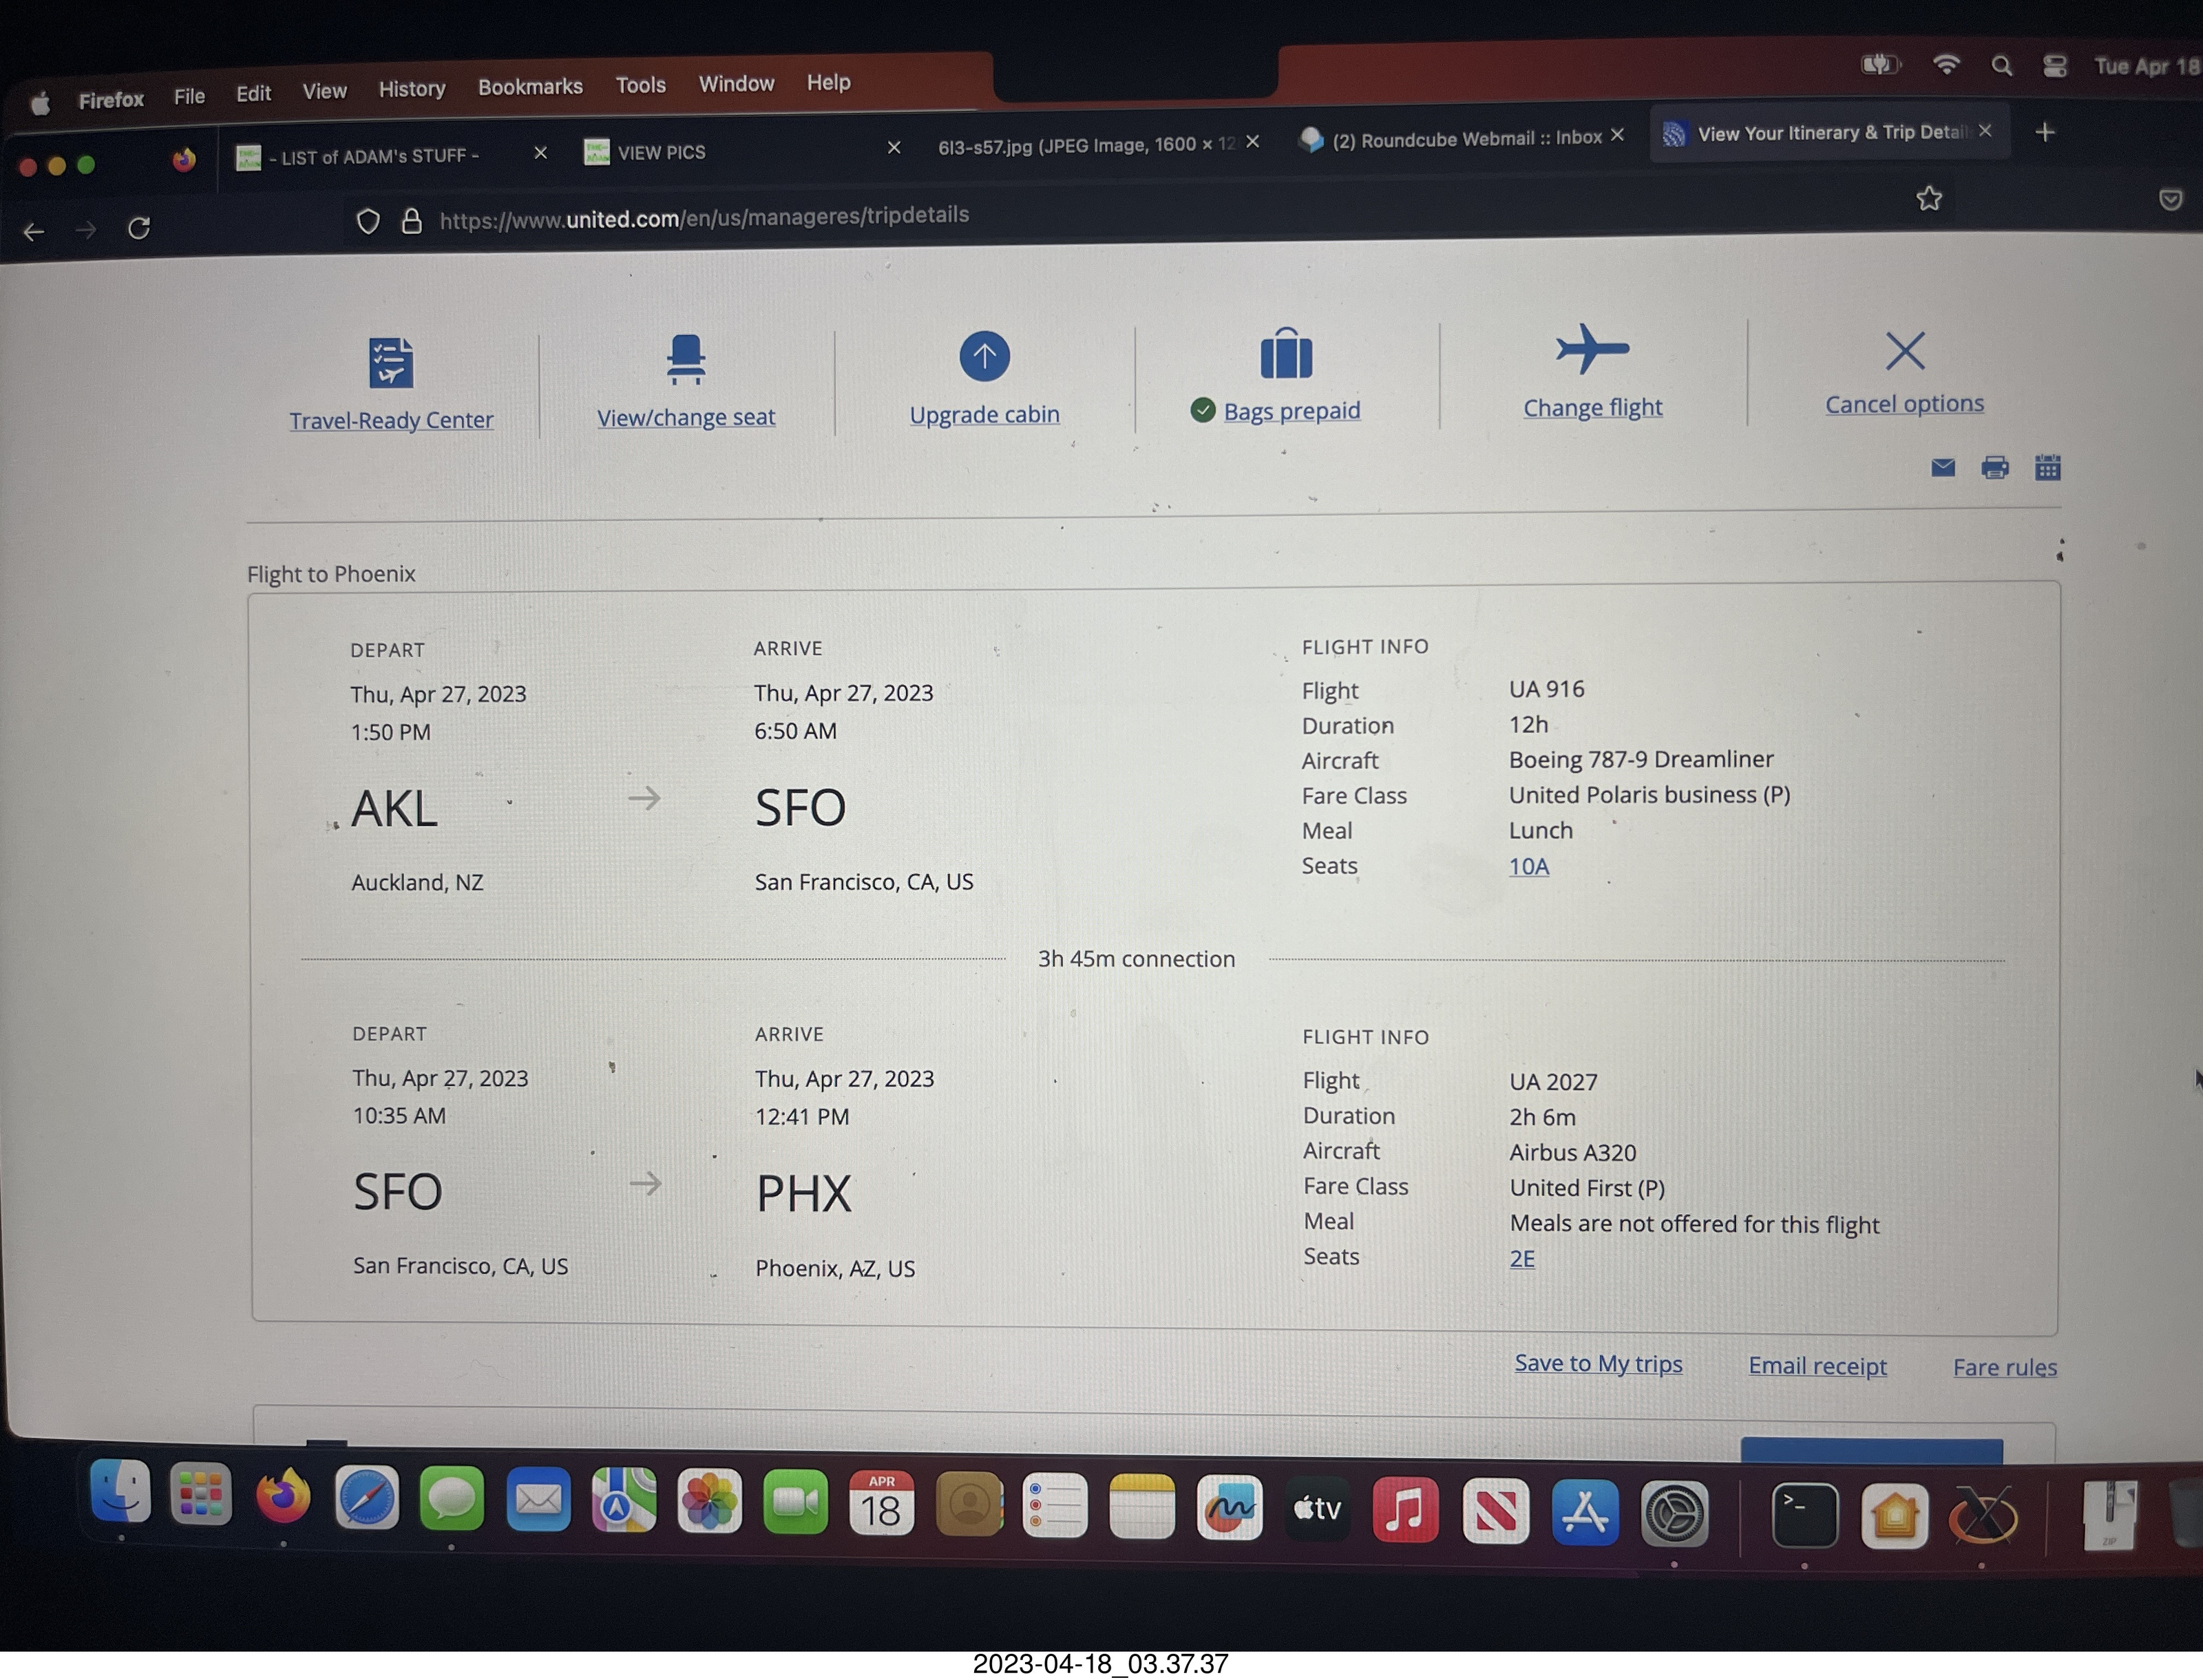Click the Travel-Ready Center checklist icon

[x=390, y=362]
